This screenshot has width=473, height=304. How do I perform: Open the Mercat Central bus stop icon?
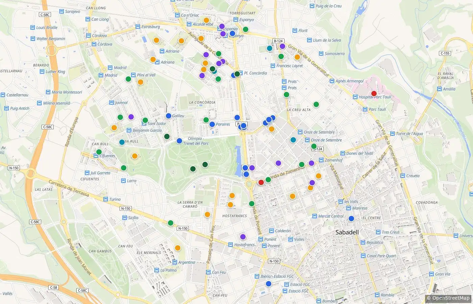click(x=315, y=216)
